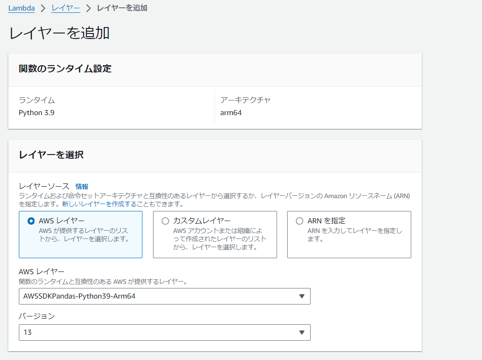
Task: Open the AWS レイヤー dropdown chevron
Action: [303, 296]
